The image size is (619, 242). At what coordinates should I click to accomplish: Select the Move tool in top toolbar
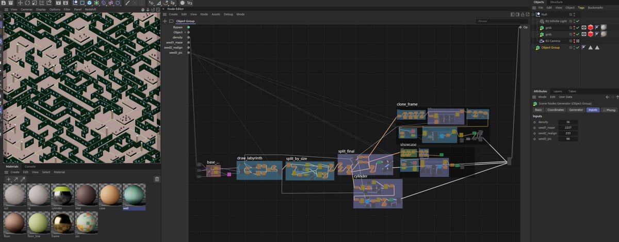[x=20, y=3]
